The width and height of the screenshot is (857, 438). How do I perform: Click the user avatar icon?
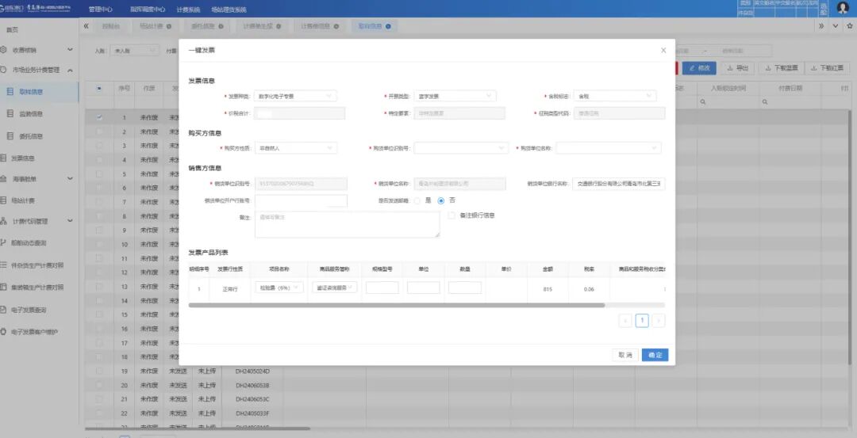[842, 9]
